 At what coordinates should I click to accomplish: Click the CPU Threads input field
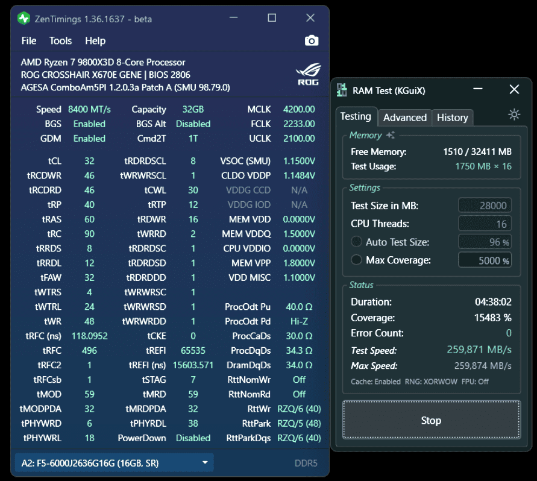tap(485, 224)
